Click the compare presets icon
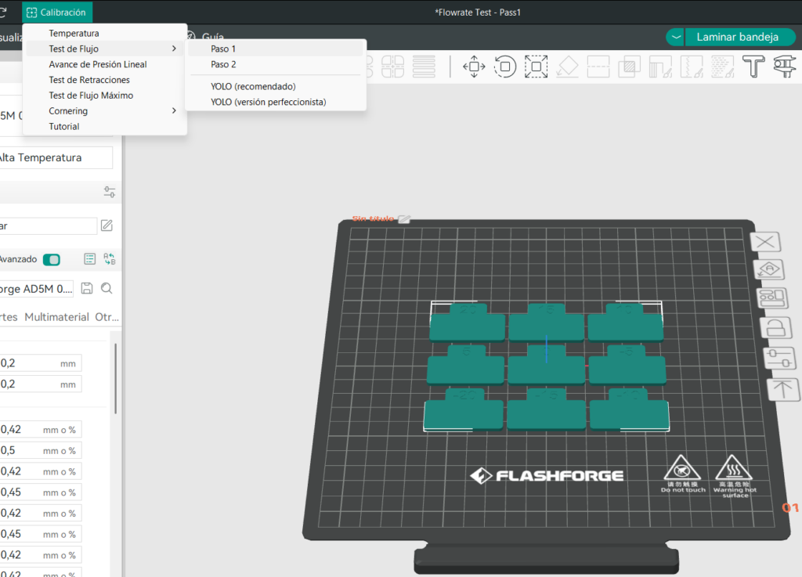The width and height of the screenshot is (802, 577). [109, 259]
